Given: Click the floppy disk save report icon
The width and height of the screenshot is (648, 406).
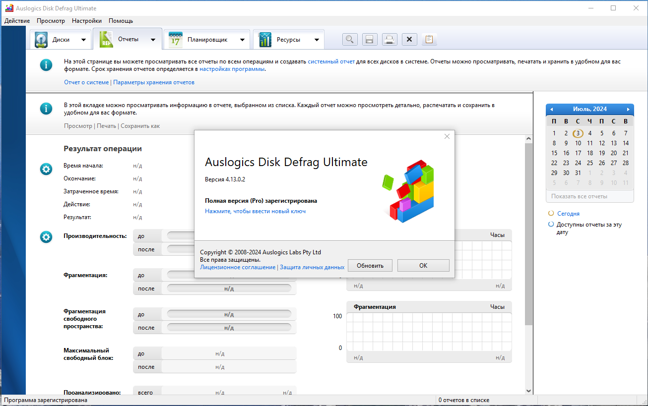Looking at the screenshot, I should [369, 40].
